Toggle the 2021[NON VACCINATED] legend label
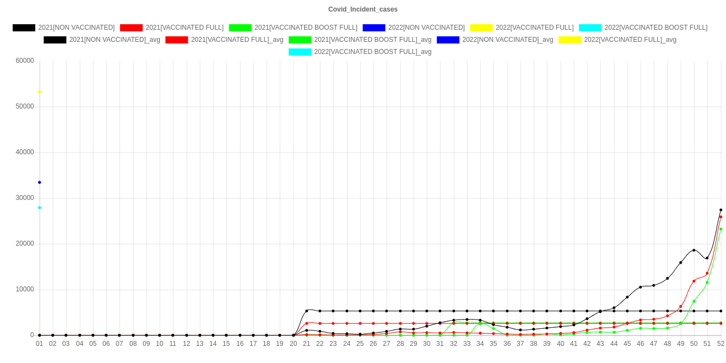 click(76, 28)
